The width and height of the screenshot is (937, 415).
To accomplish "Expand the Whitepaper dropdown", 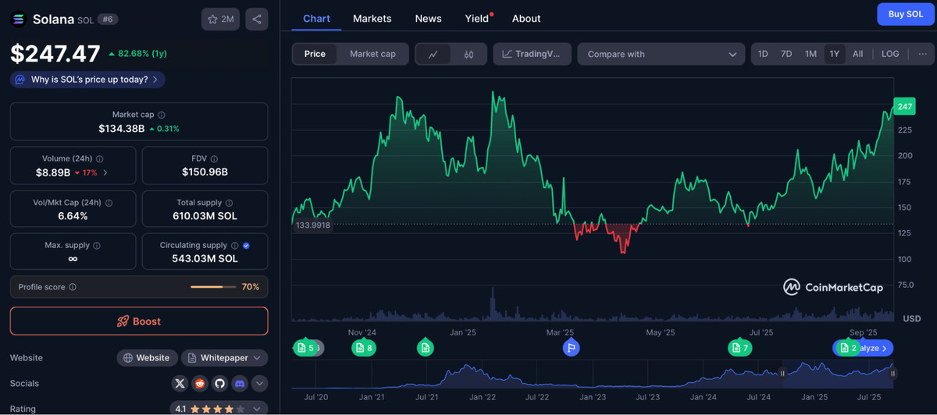I will pos(225,358).
